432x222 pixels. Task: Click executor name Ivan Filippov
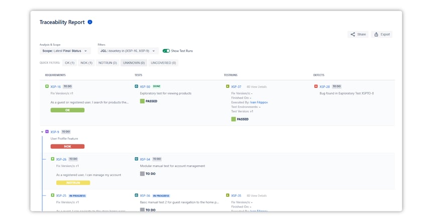(x=259, y=102)
